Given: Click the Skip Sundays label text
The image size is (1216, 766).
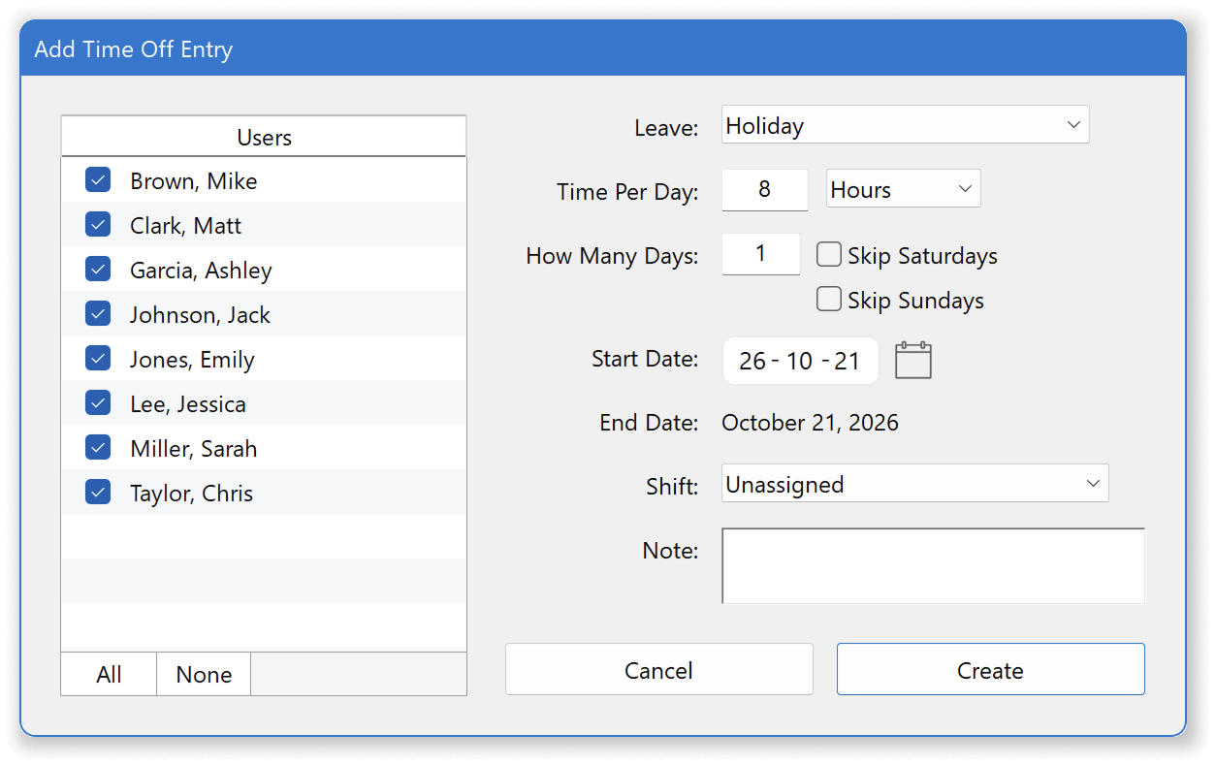Looking at the screenshot, I should pyautogui.click(x=915, y=301).
